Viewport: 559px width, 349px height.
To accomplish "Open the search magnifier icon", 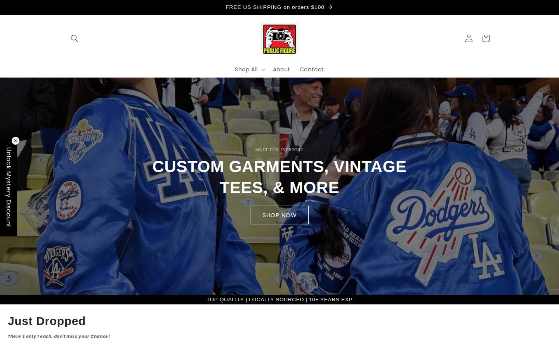I will click(x=75, y=38).
